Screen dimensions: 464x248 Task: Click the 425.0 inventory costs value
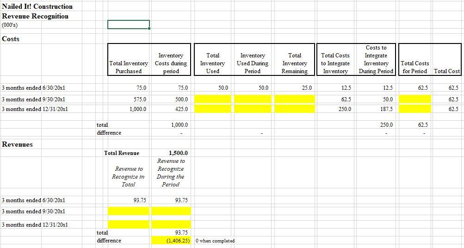182,109
